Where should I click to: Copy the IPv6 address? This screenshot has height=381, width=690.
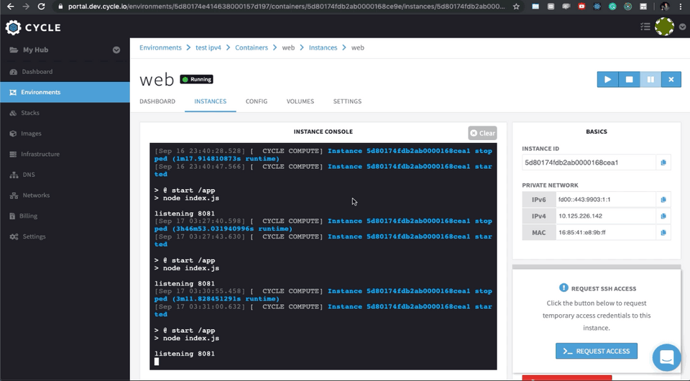pos(663,200)
